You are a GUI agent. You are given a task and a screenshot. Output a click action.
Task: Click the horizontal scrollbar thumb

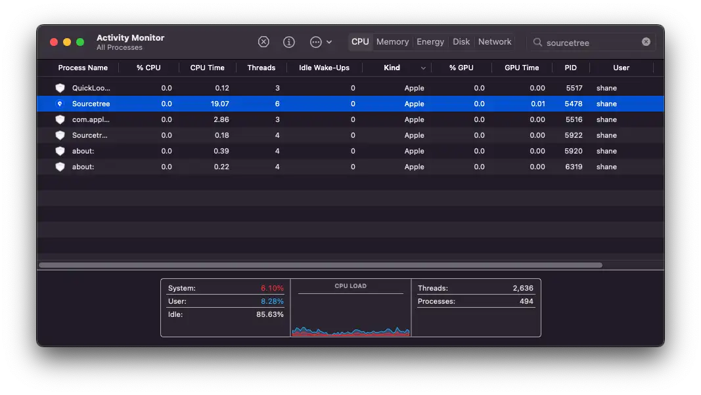(321, 265)
